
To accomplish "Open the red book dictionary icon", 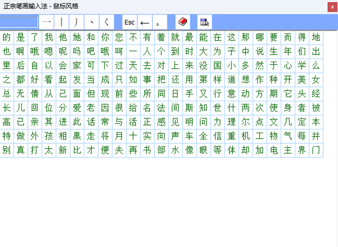I will coord(183,22).
